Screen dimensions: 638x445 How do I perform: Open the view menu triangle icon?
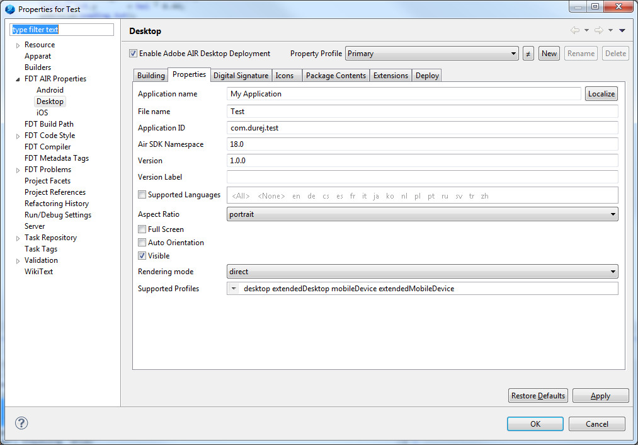click(622, 30)
